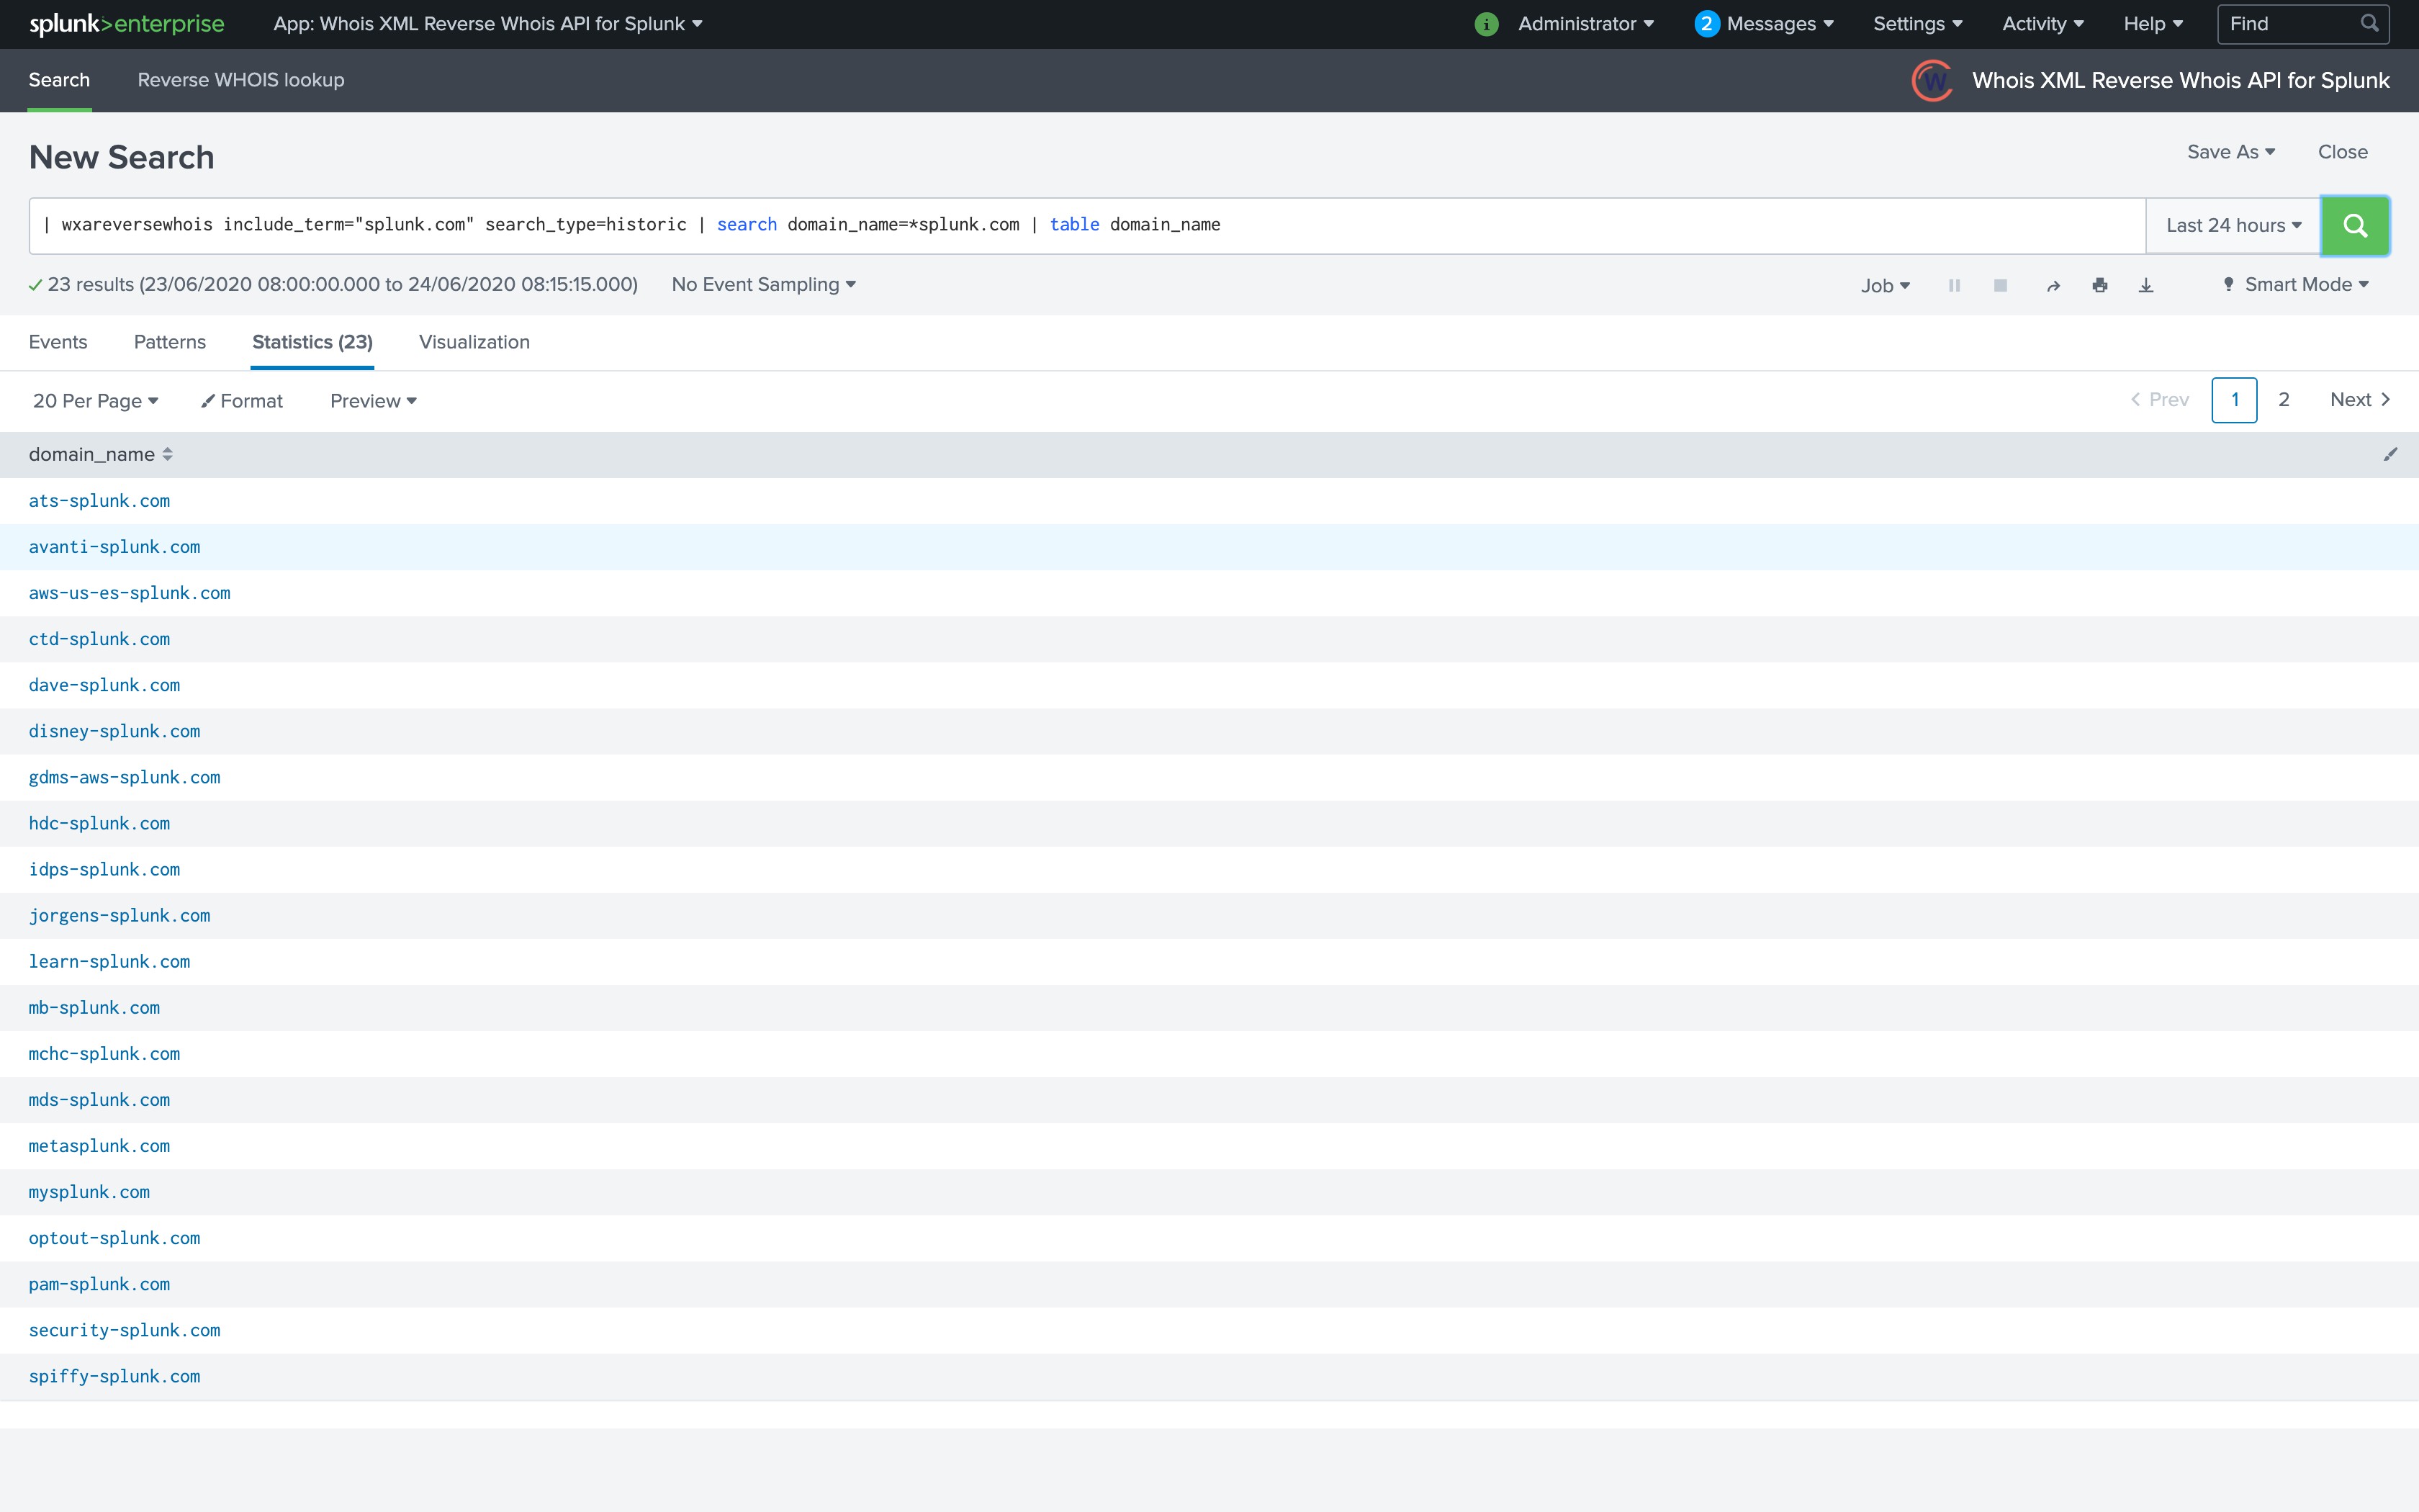The height and width of the screenshot is (1512, 2419).
Task: Click the Find box magnifier icon
Action: [2369, 23]
